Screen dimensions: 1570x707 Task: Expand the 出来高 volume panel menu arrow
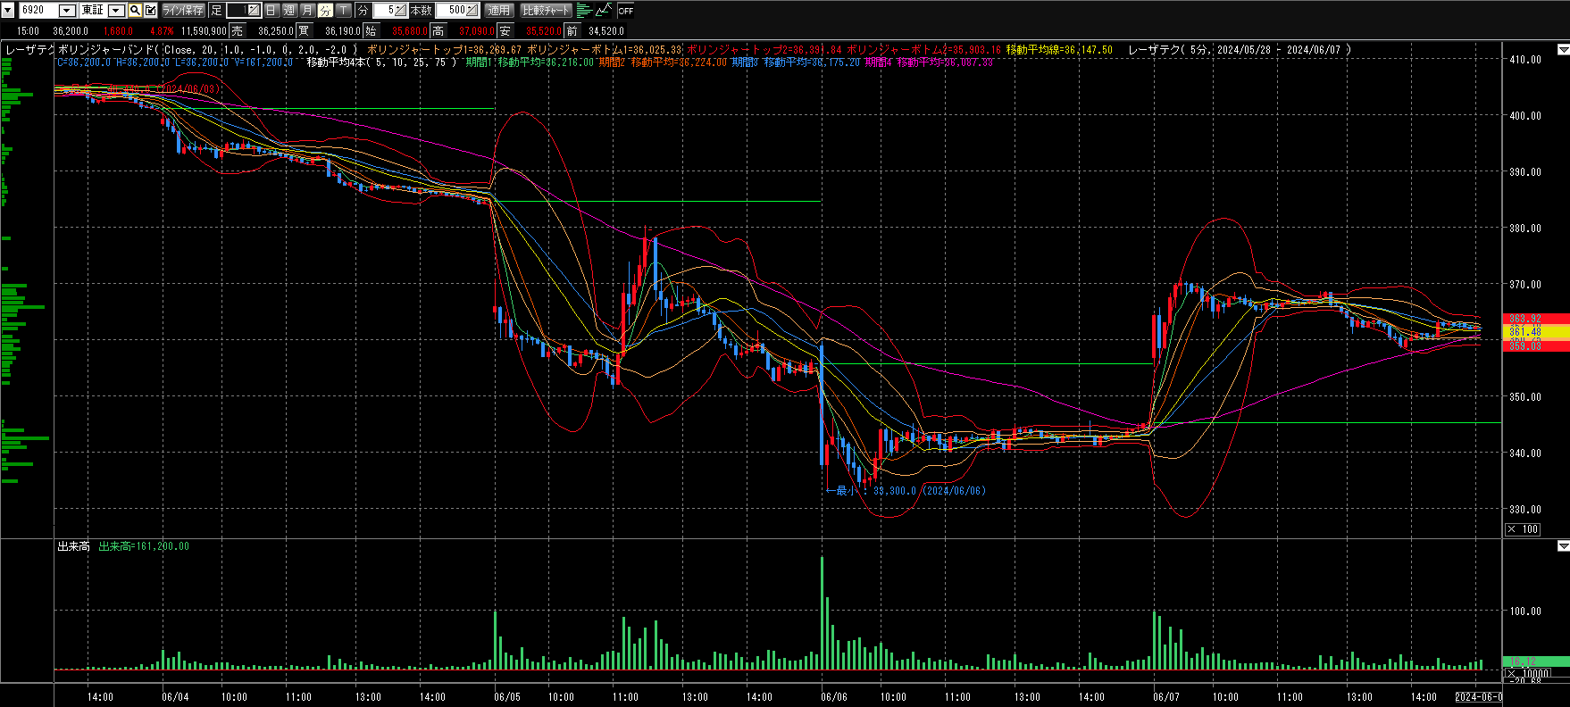pos(1563,545)
